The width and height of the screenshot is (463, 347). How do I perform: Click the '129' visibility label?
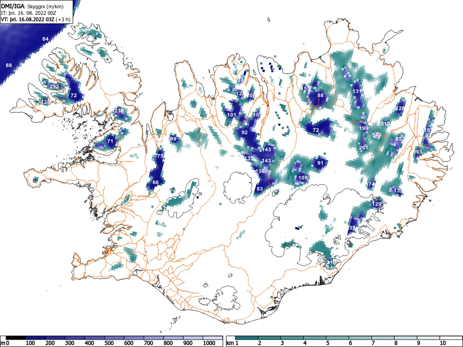click(376, 204)
